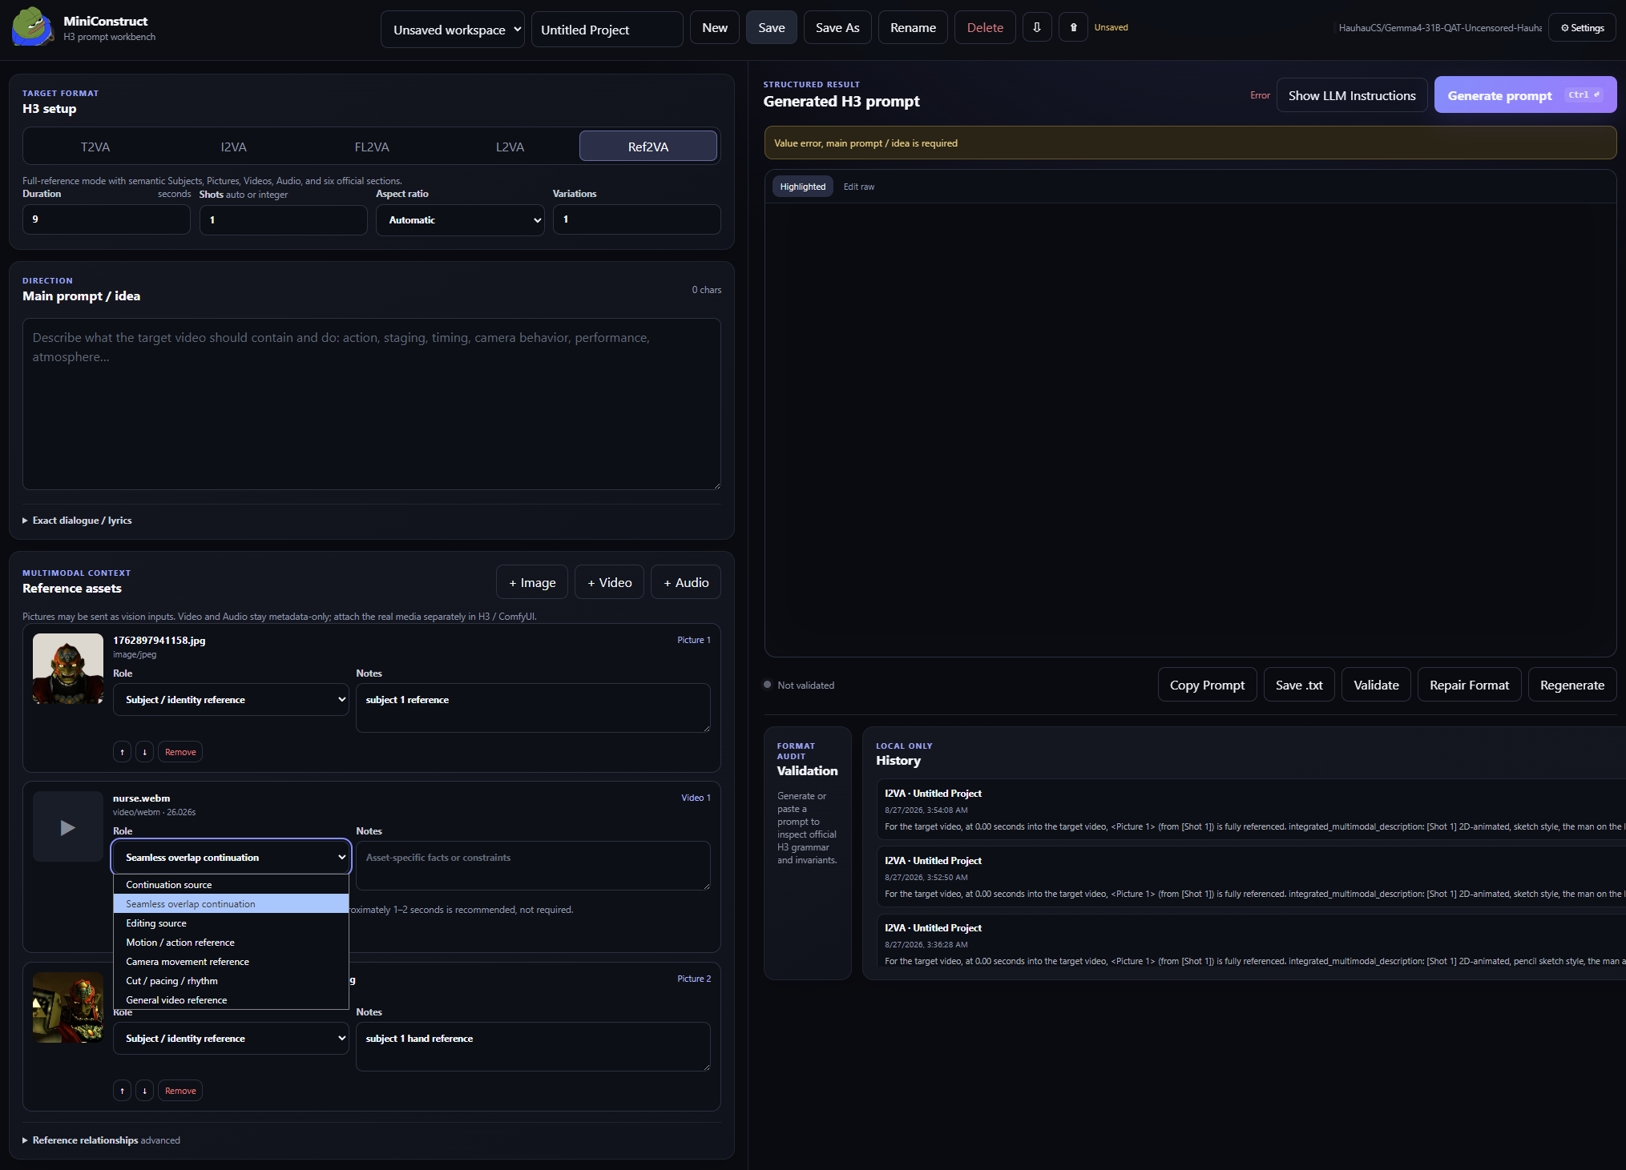The width and height of the screenshot is (1626, 1170).
Task: Click the Validate button
Action: pyautogui.click(x=1376, y=685)
